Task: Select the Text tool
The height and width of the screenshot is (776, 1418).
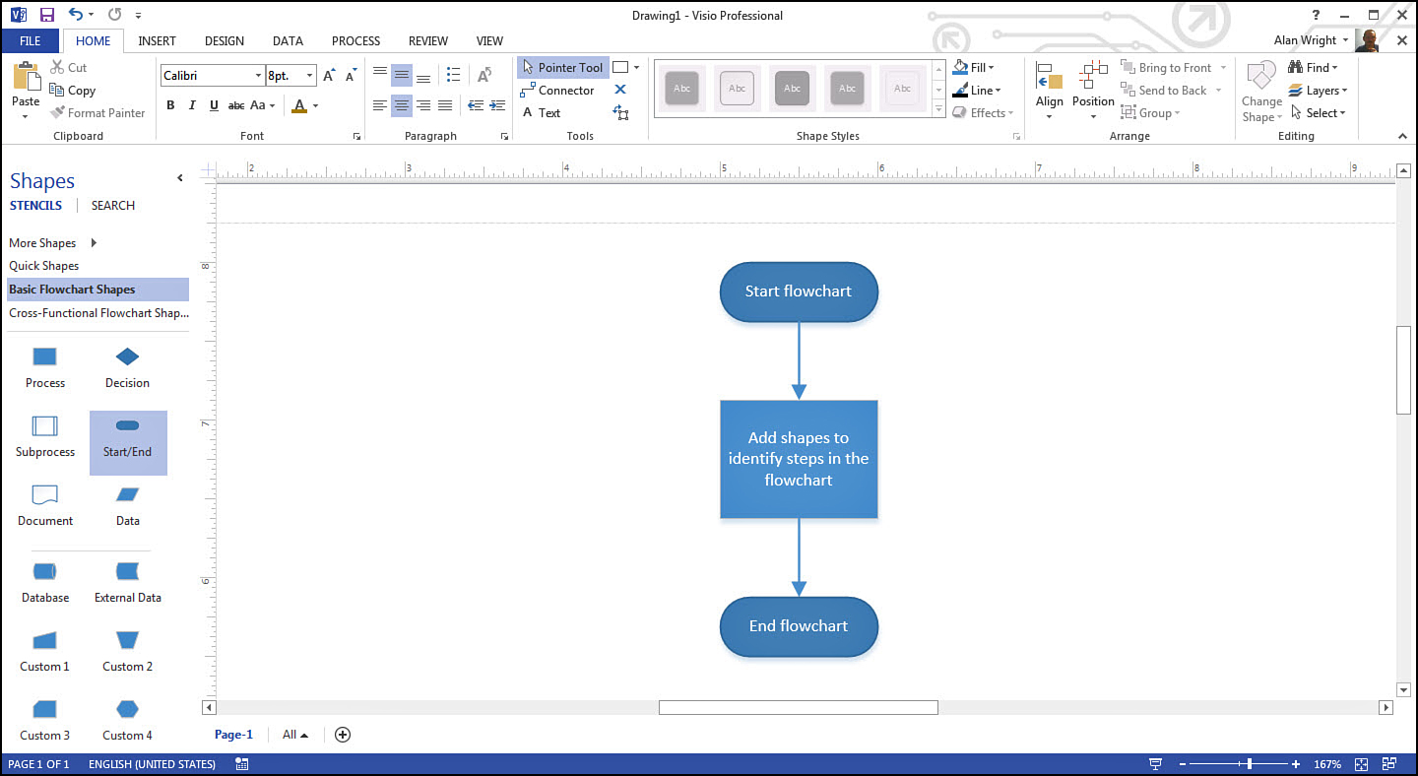Action: [541, 113]
